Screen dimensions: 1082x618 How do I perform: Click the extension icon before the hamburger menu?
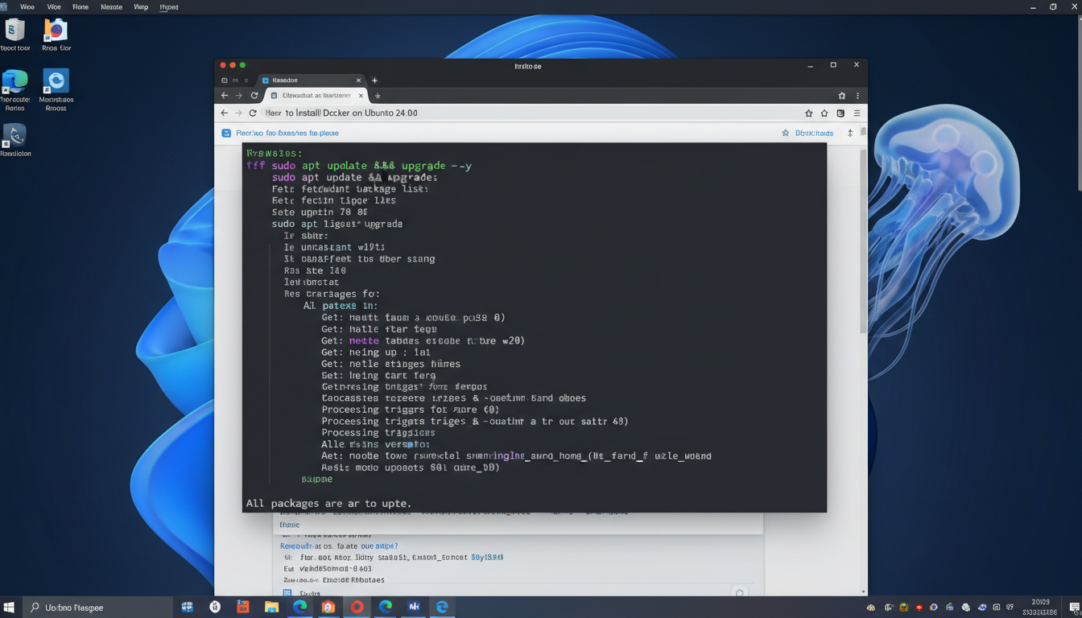[x=840, y=113]
